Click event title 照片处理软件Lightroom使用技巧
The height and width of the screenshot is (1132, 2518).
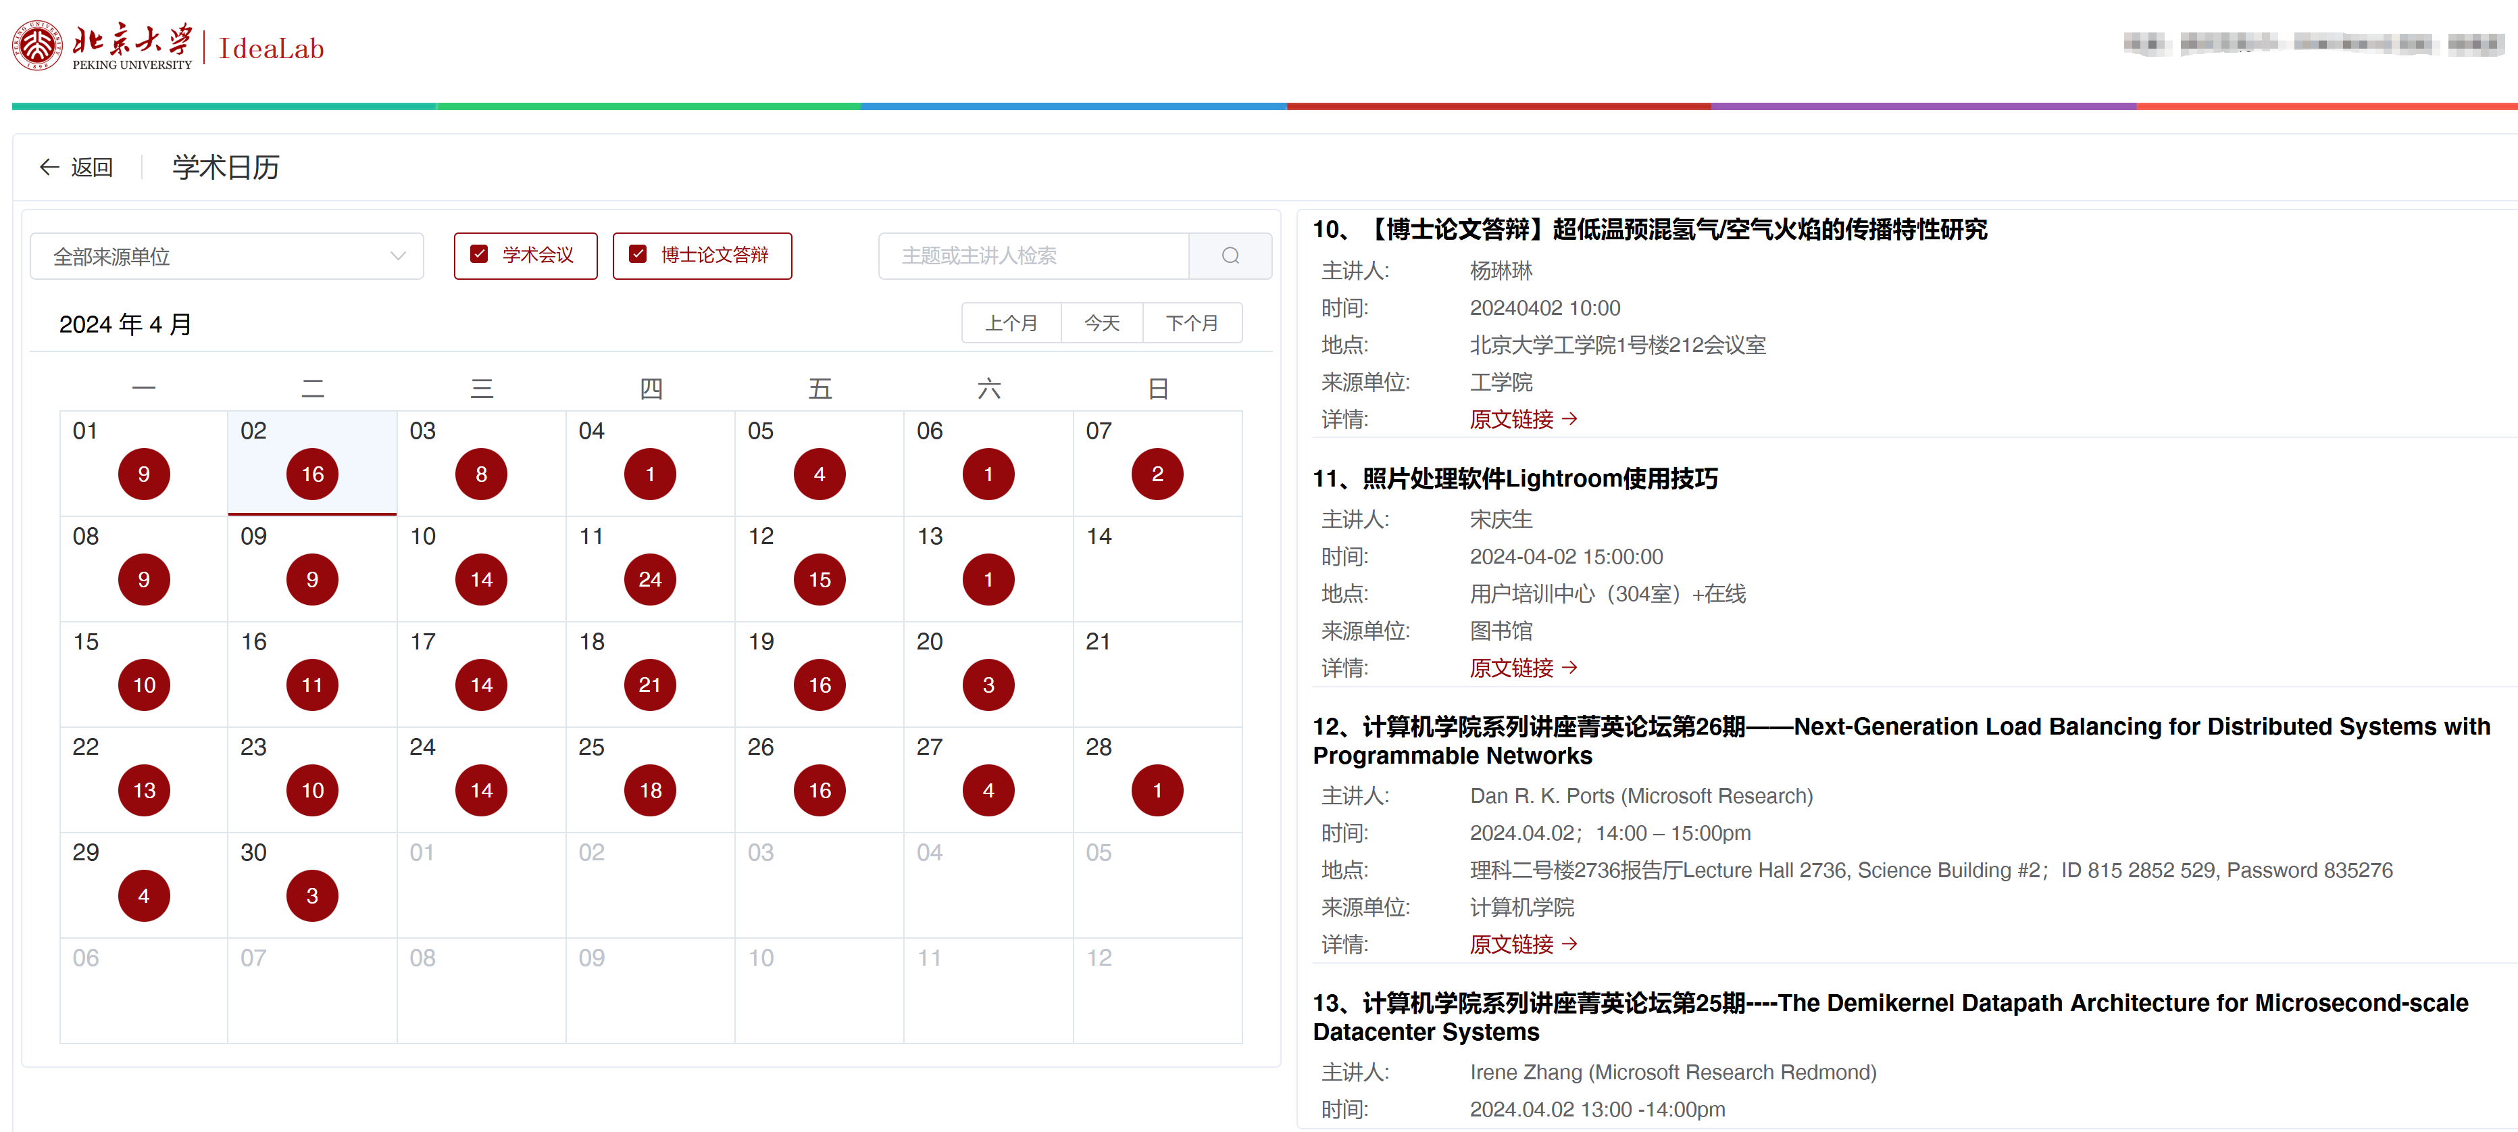(x=1540, y=479)
